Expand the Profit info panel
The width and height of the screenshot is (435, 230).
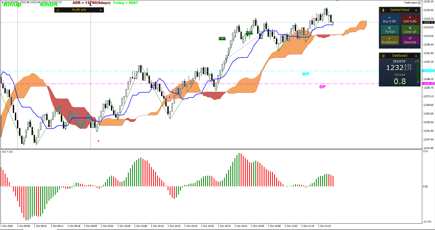tap(101, 10)
